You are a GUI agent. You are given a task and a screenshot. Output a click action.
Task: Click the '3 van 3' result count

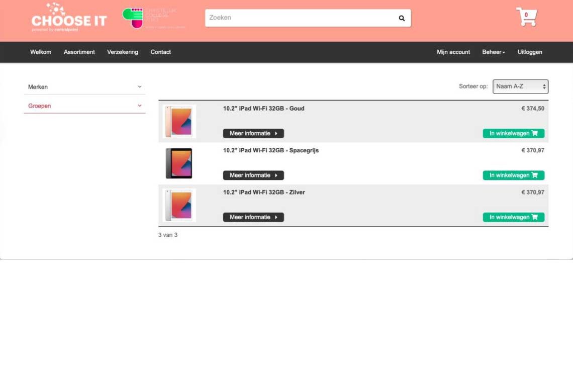point(168,235)
